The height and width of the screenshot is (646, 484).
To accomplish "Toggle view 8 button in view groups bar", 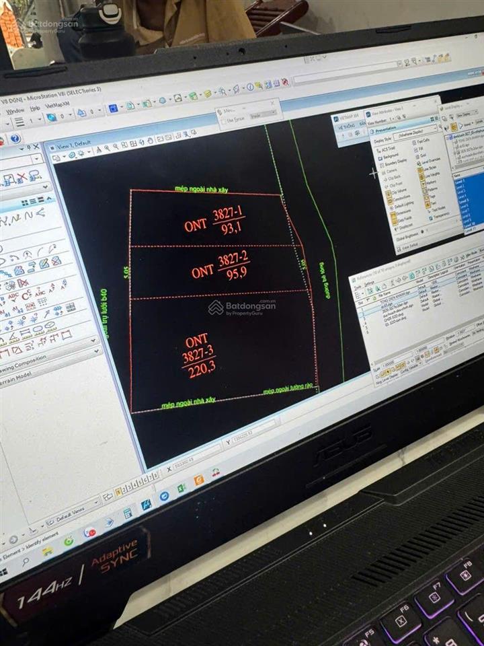I will (x=156, y=476).
